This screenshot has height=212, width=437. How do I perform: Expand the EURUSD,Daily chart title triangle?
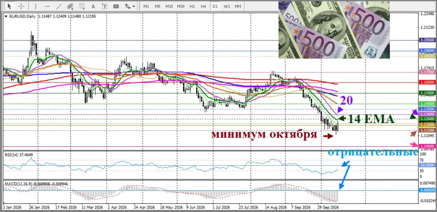[6, 17]
